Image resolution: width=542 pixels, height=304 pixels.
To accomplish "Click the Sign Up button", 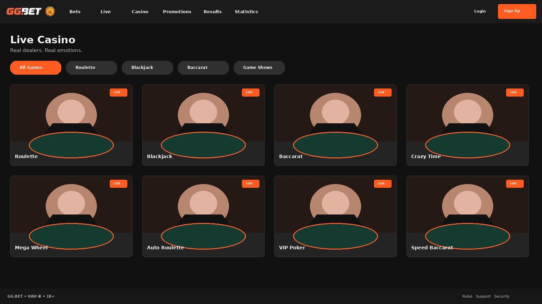I will pos(517,11).
